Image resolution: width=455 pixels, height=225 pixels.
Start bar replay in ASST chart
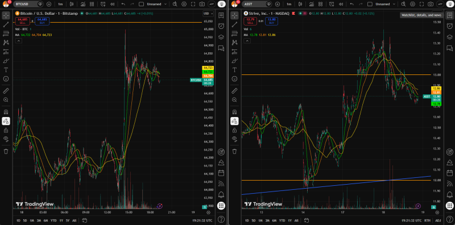(x=340, y=4)
